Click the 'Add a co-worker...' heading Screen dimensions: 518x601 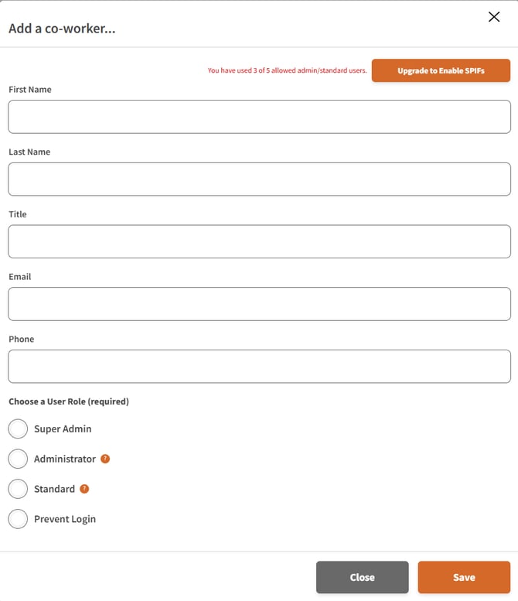[x=62, y=29]
